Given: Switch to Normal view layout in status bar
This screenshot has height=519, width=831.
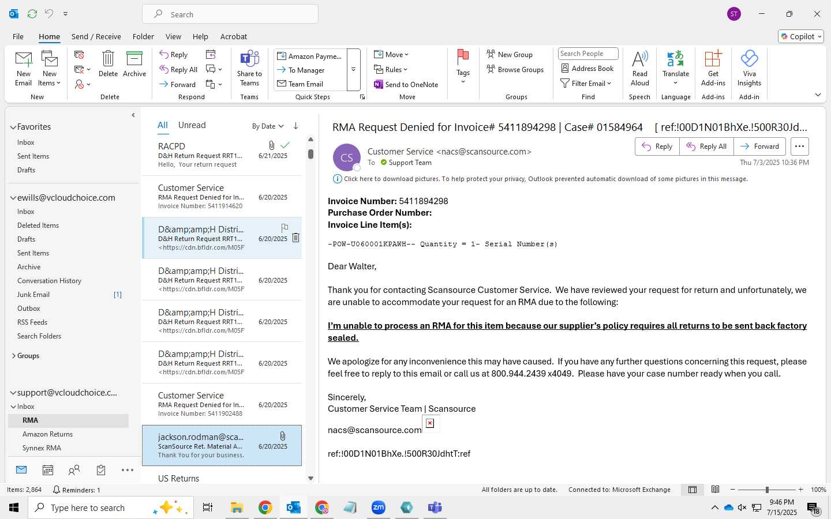Looking at the screenshot, I should click(x=692, y=490).
